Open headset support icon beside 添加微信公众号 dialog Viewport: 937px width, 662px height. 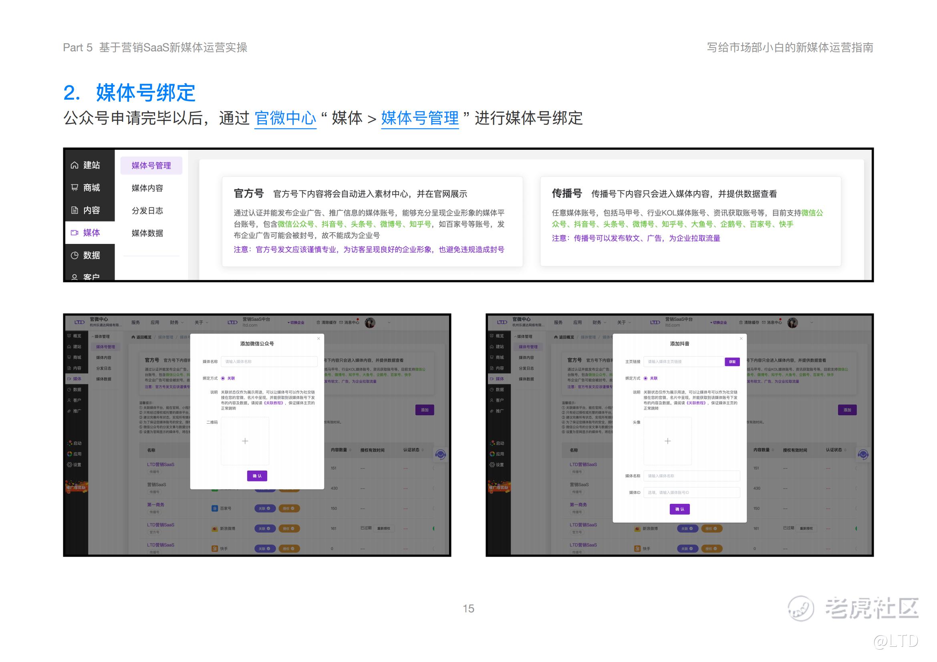pyautogui.click(x=440, y=455)
